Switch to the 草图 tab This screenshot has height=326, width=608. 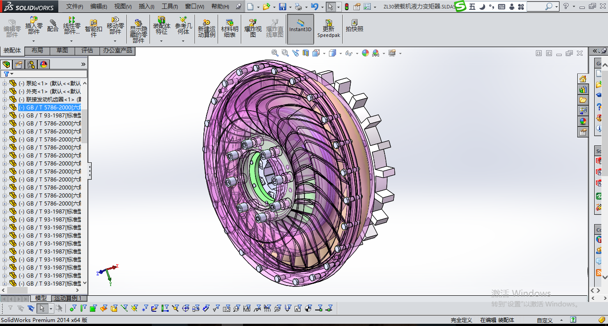62,51
